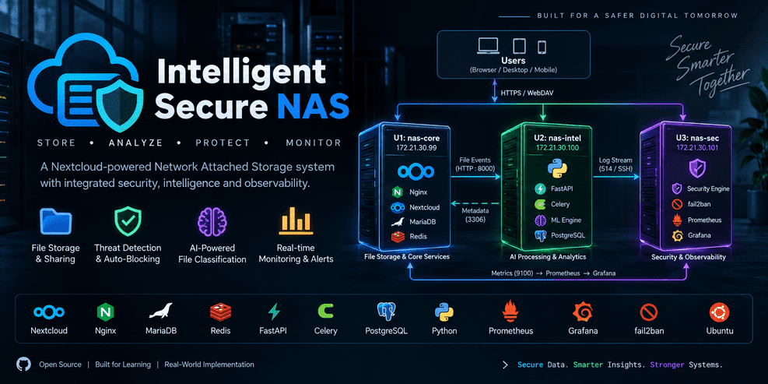The image size is (768, 384).
Task: Click the large Nextcloud logo in nas-core server
Action: coord(416,171)
